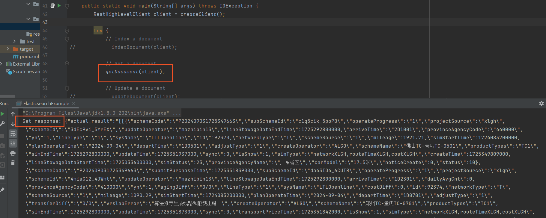Open the wrench run configuration icon

coord(2,123)
